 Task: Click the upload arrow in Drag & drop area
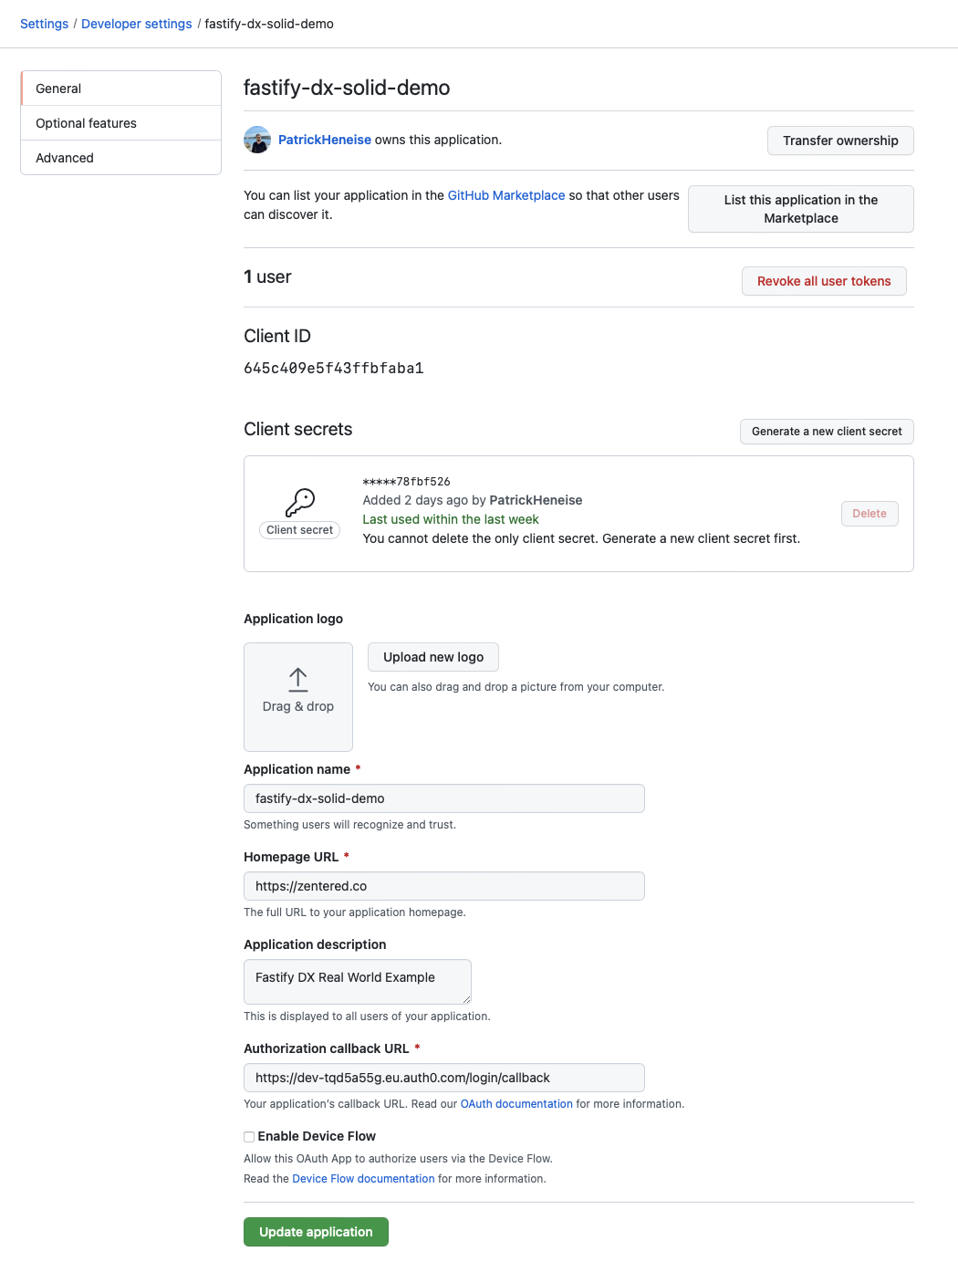click(x=297, y=680)
